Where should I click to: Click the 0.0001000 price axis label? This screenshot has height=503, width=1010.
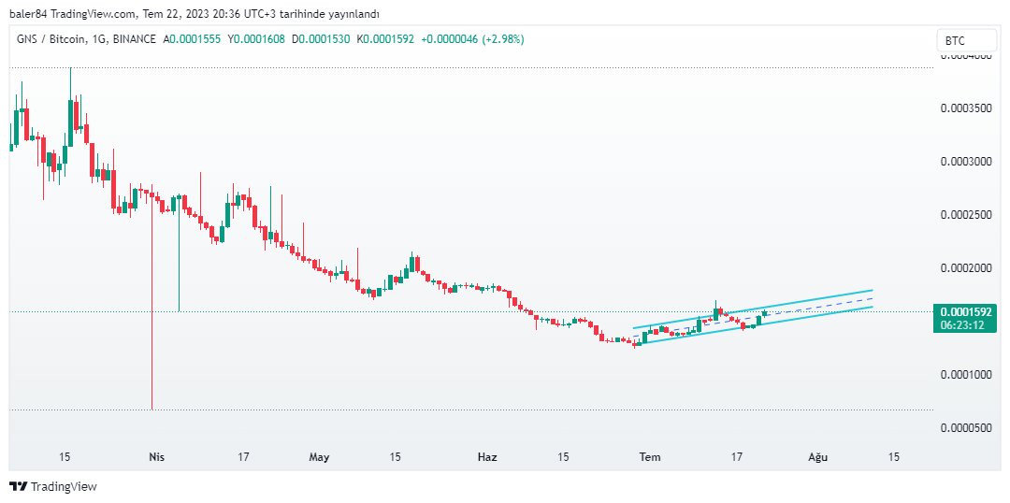tap(965, 375)
